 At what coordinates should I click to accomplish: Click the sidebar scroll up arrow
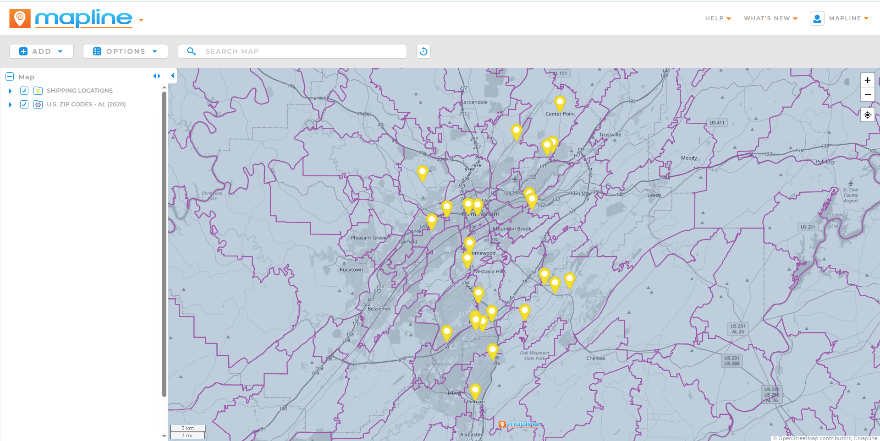pos(164,87)
